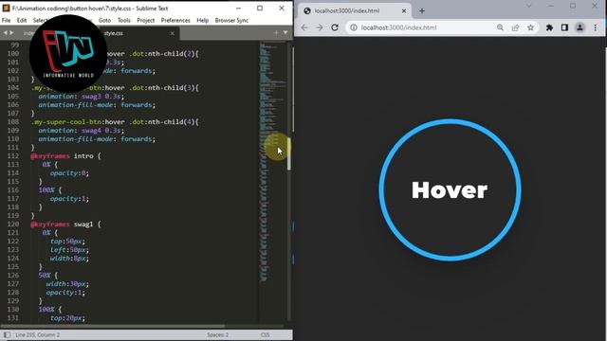Open the Preferences menu
The height and width of the screenshot is (341, 607).
175,20
